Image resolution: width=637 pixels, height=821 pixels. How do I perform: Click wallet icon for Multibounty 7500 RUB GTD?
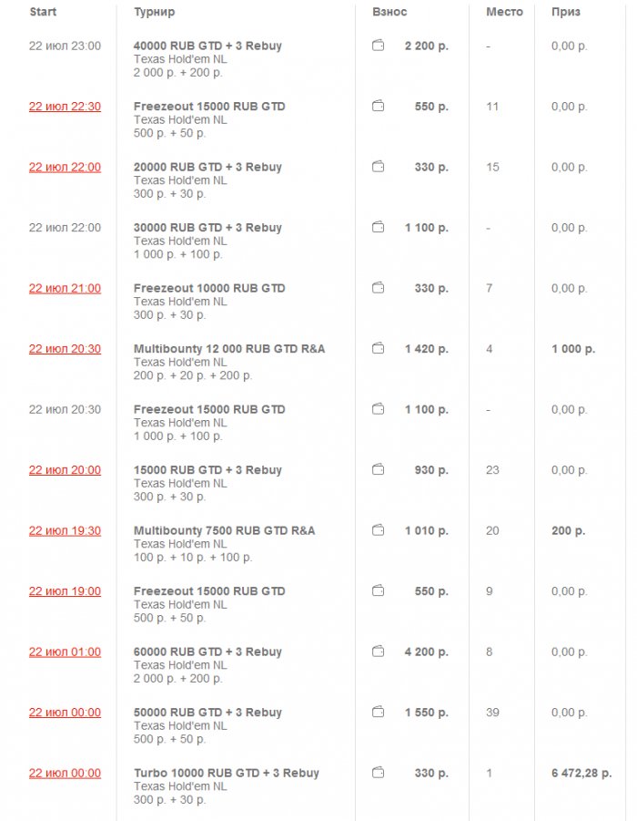[x=379, y=530]
